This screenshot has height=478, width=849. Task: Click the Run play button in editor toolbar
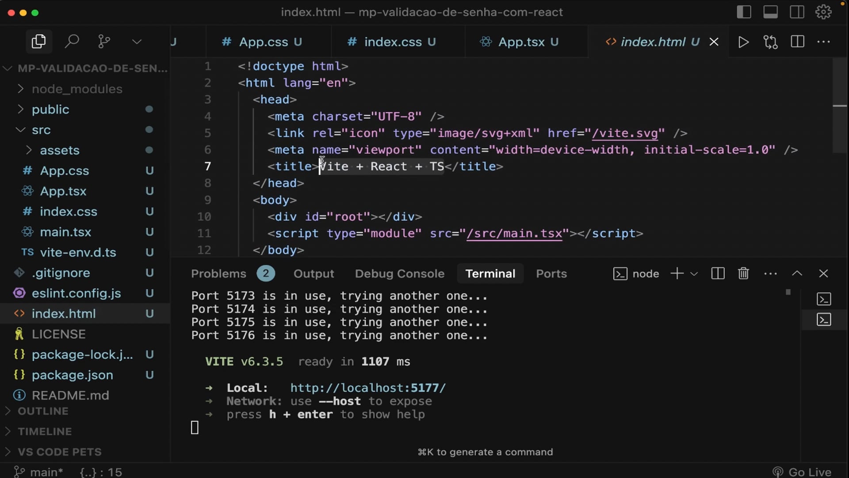(744, 42)
